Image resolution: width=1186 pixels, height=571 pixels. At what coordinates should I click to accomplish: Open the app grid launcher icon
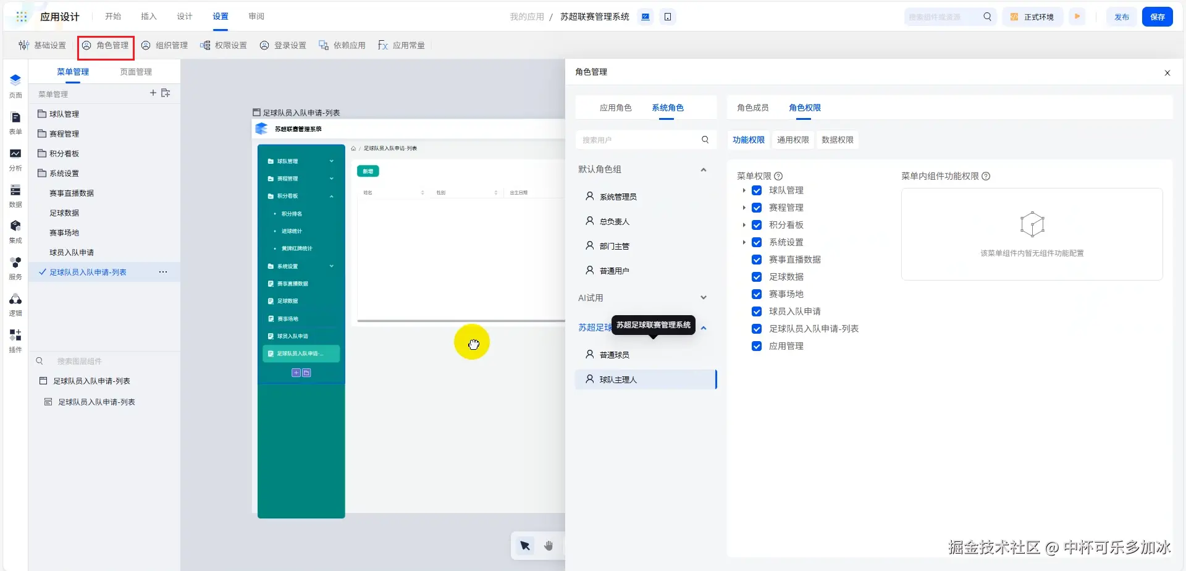[x=22, y=17]
